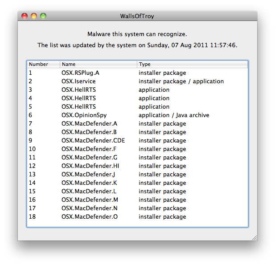Choose the OSX.MacDefender.CDE entry
Viewport: 275px width, 265px height.
(x=93, y=140)
